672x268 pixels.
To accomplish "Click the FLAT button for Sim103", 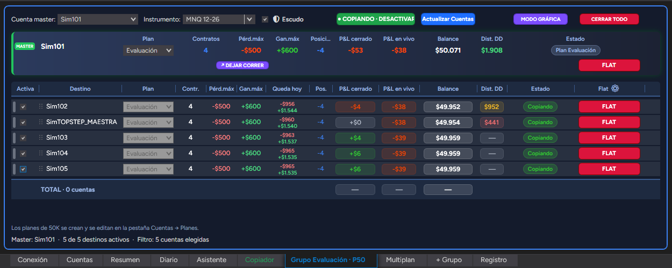I will 609,137.
